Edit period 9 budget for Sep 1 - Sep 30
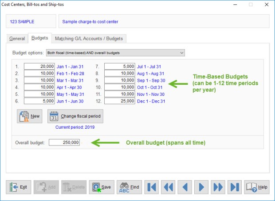 click(x=120, y=80)
